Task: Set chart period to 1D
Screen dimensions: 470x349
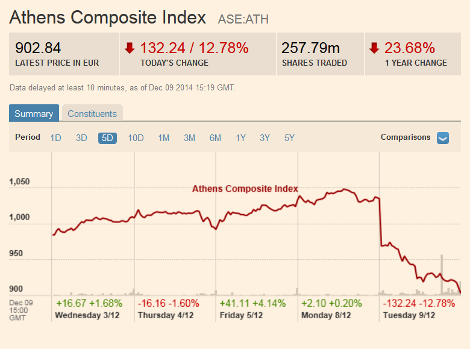Action: 56,138
